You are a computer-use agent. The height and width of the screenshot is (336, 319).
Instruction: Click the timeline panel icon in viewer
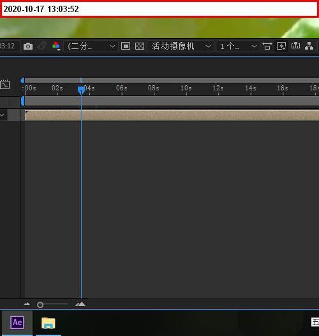[x=295, y=46]
